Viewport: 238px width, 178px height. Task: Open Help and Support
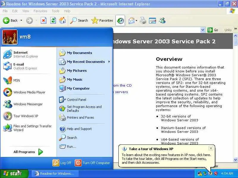pyautogui.click(x=85, y=129)
